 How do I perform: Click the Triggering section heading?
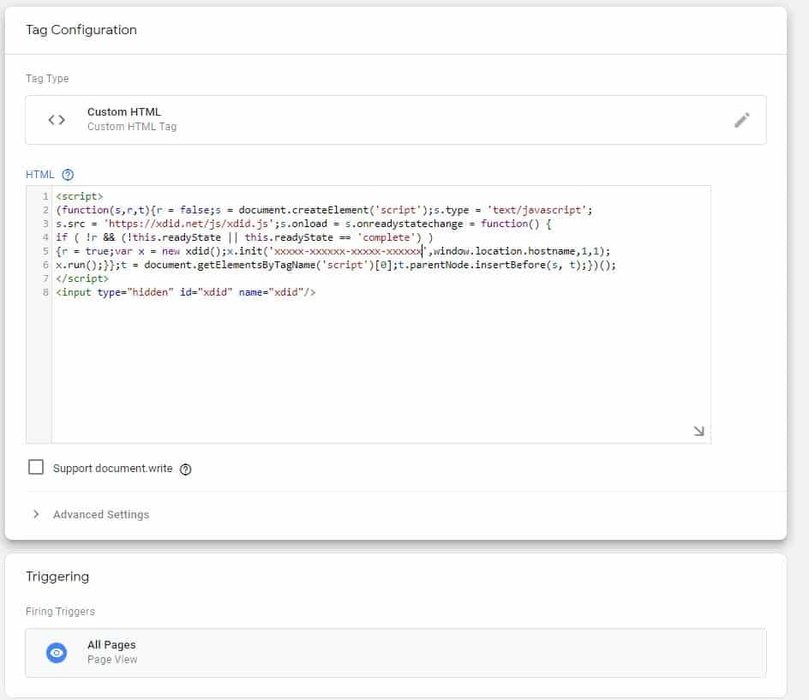(57, 577)
